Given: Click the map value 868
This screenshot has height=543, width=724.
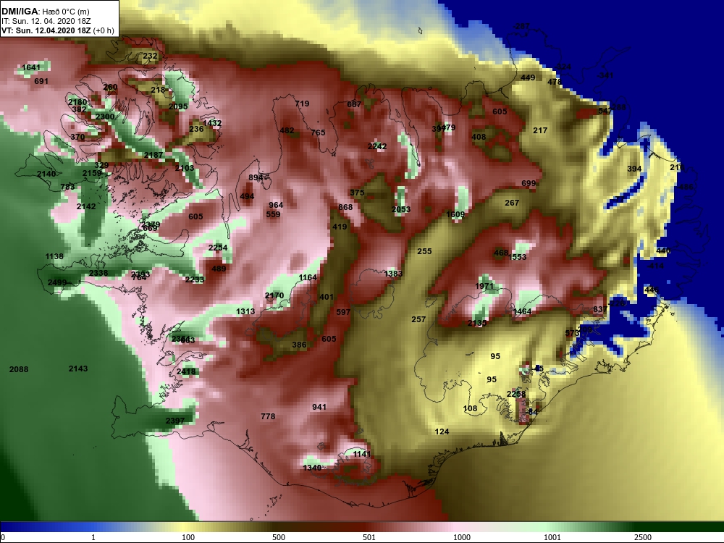Looking at the screenshot, I should click(345, 207).
